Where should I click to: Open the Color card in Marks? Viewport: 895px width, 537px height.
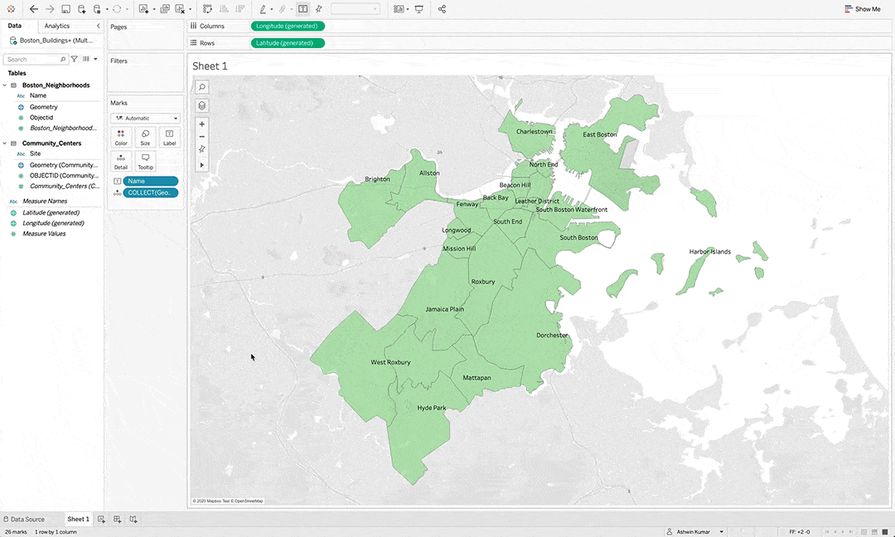pos(121,138)
